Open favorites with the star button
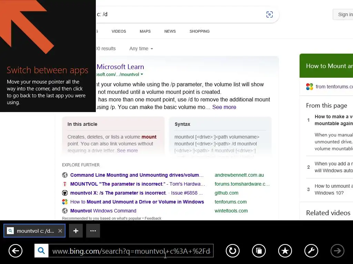This screenshot has height=264, width=353. pos(285,251)
